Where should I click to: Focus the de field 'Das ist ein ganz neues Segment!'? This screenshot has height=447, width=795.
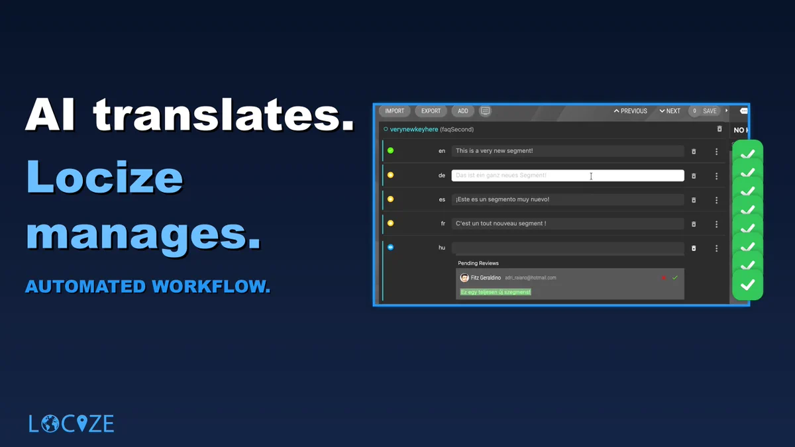click(568, 175)
